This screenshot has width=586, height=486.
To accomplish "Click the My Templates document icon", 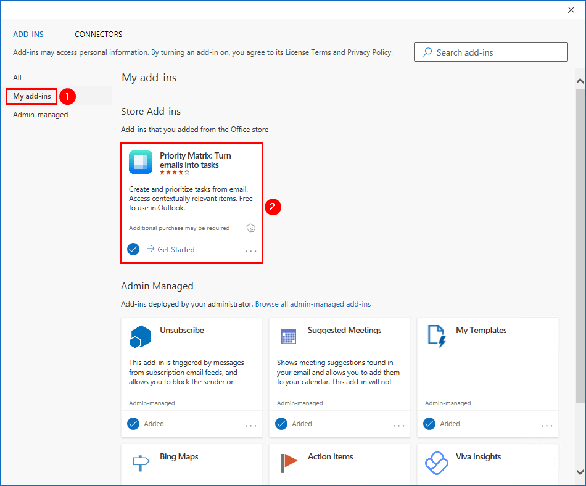I will (x=437, y=337).
